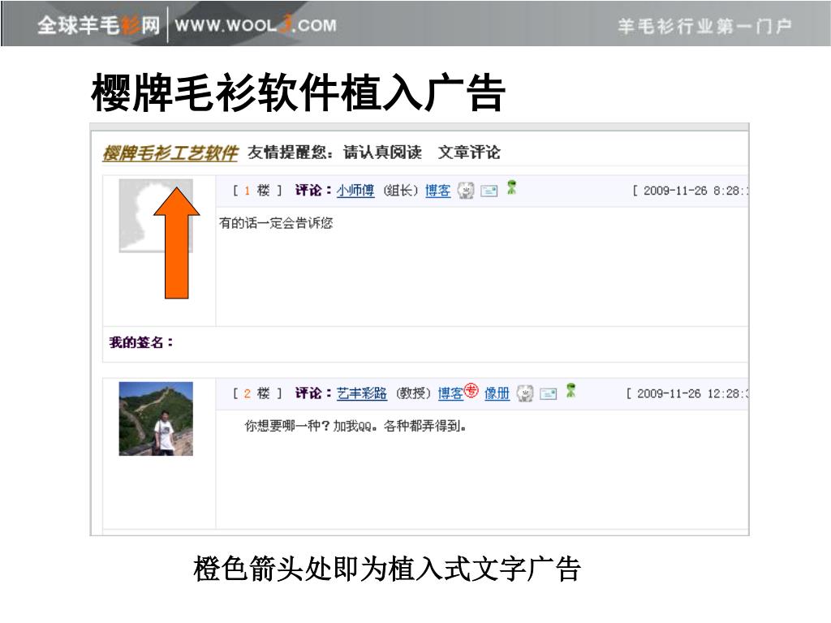Click the mail message icon in comment 1
Image resolution: width=831 pixels, height=623 pixels.
click(x=489, y=191)
